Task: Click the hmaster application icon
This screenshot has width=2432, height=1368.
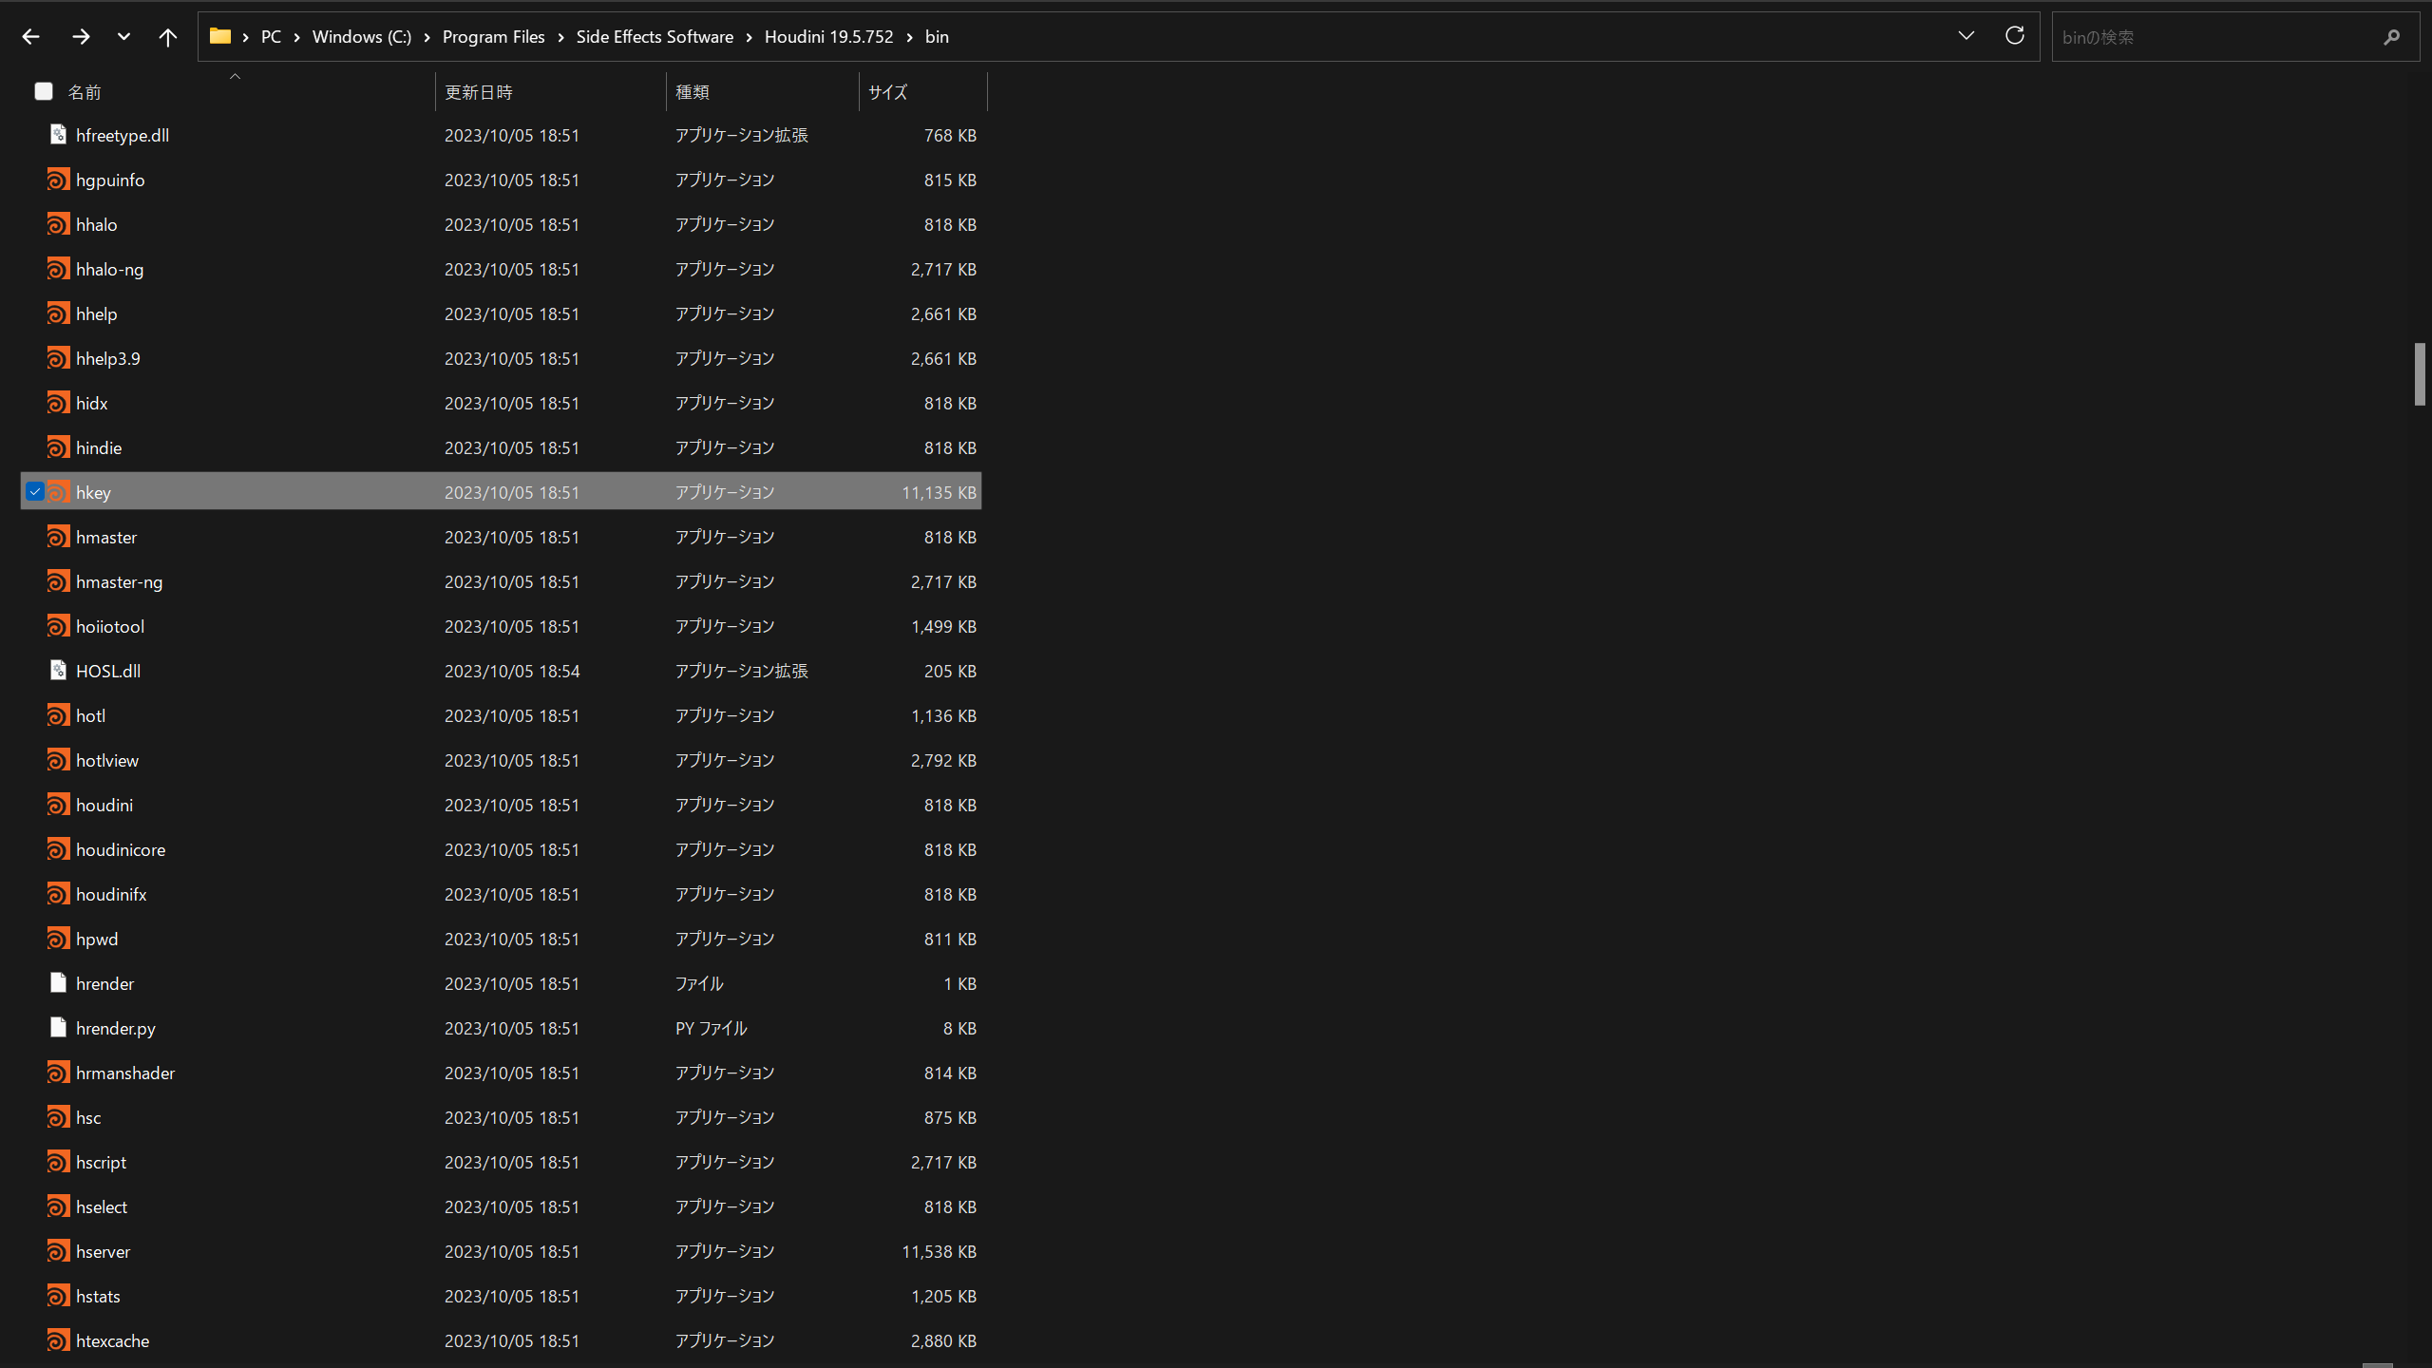Action: [x=58, y=537]
